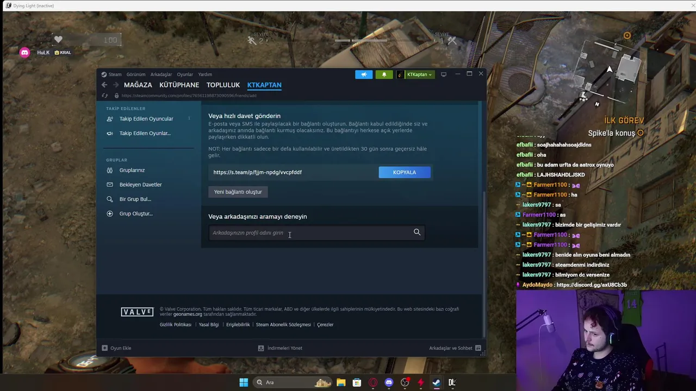Click the Steam taskbar icon
This screenshot has width=696, height=391.
click(436, 382)
